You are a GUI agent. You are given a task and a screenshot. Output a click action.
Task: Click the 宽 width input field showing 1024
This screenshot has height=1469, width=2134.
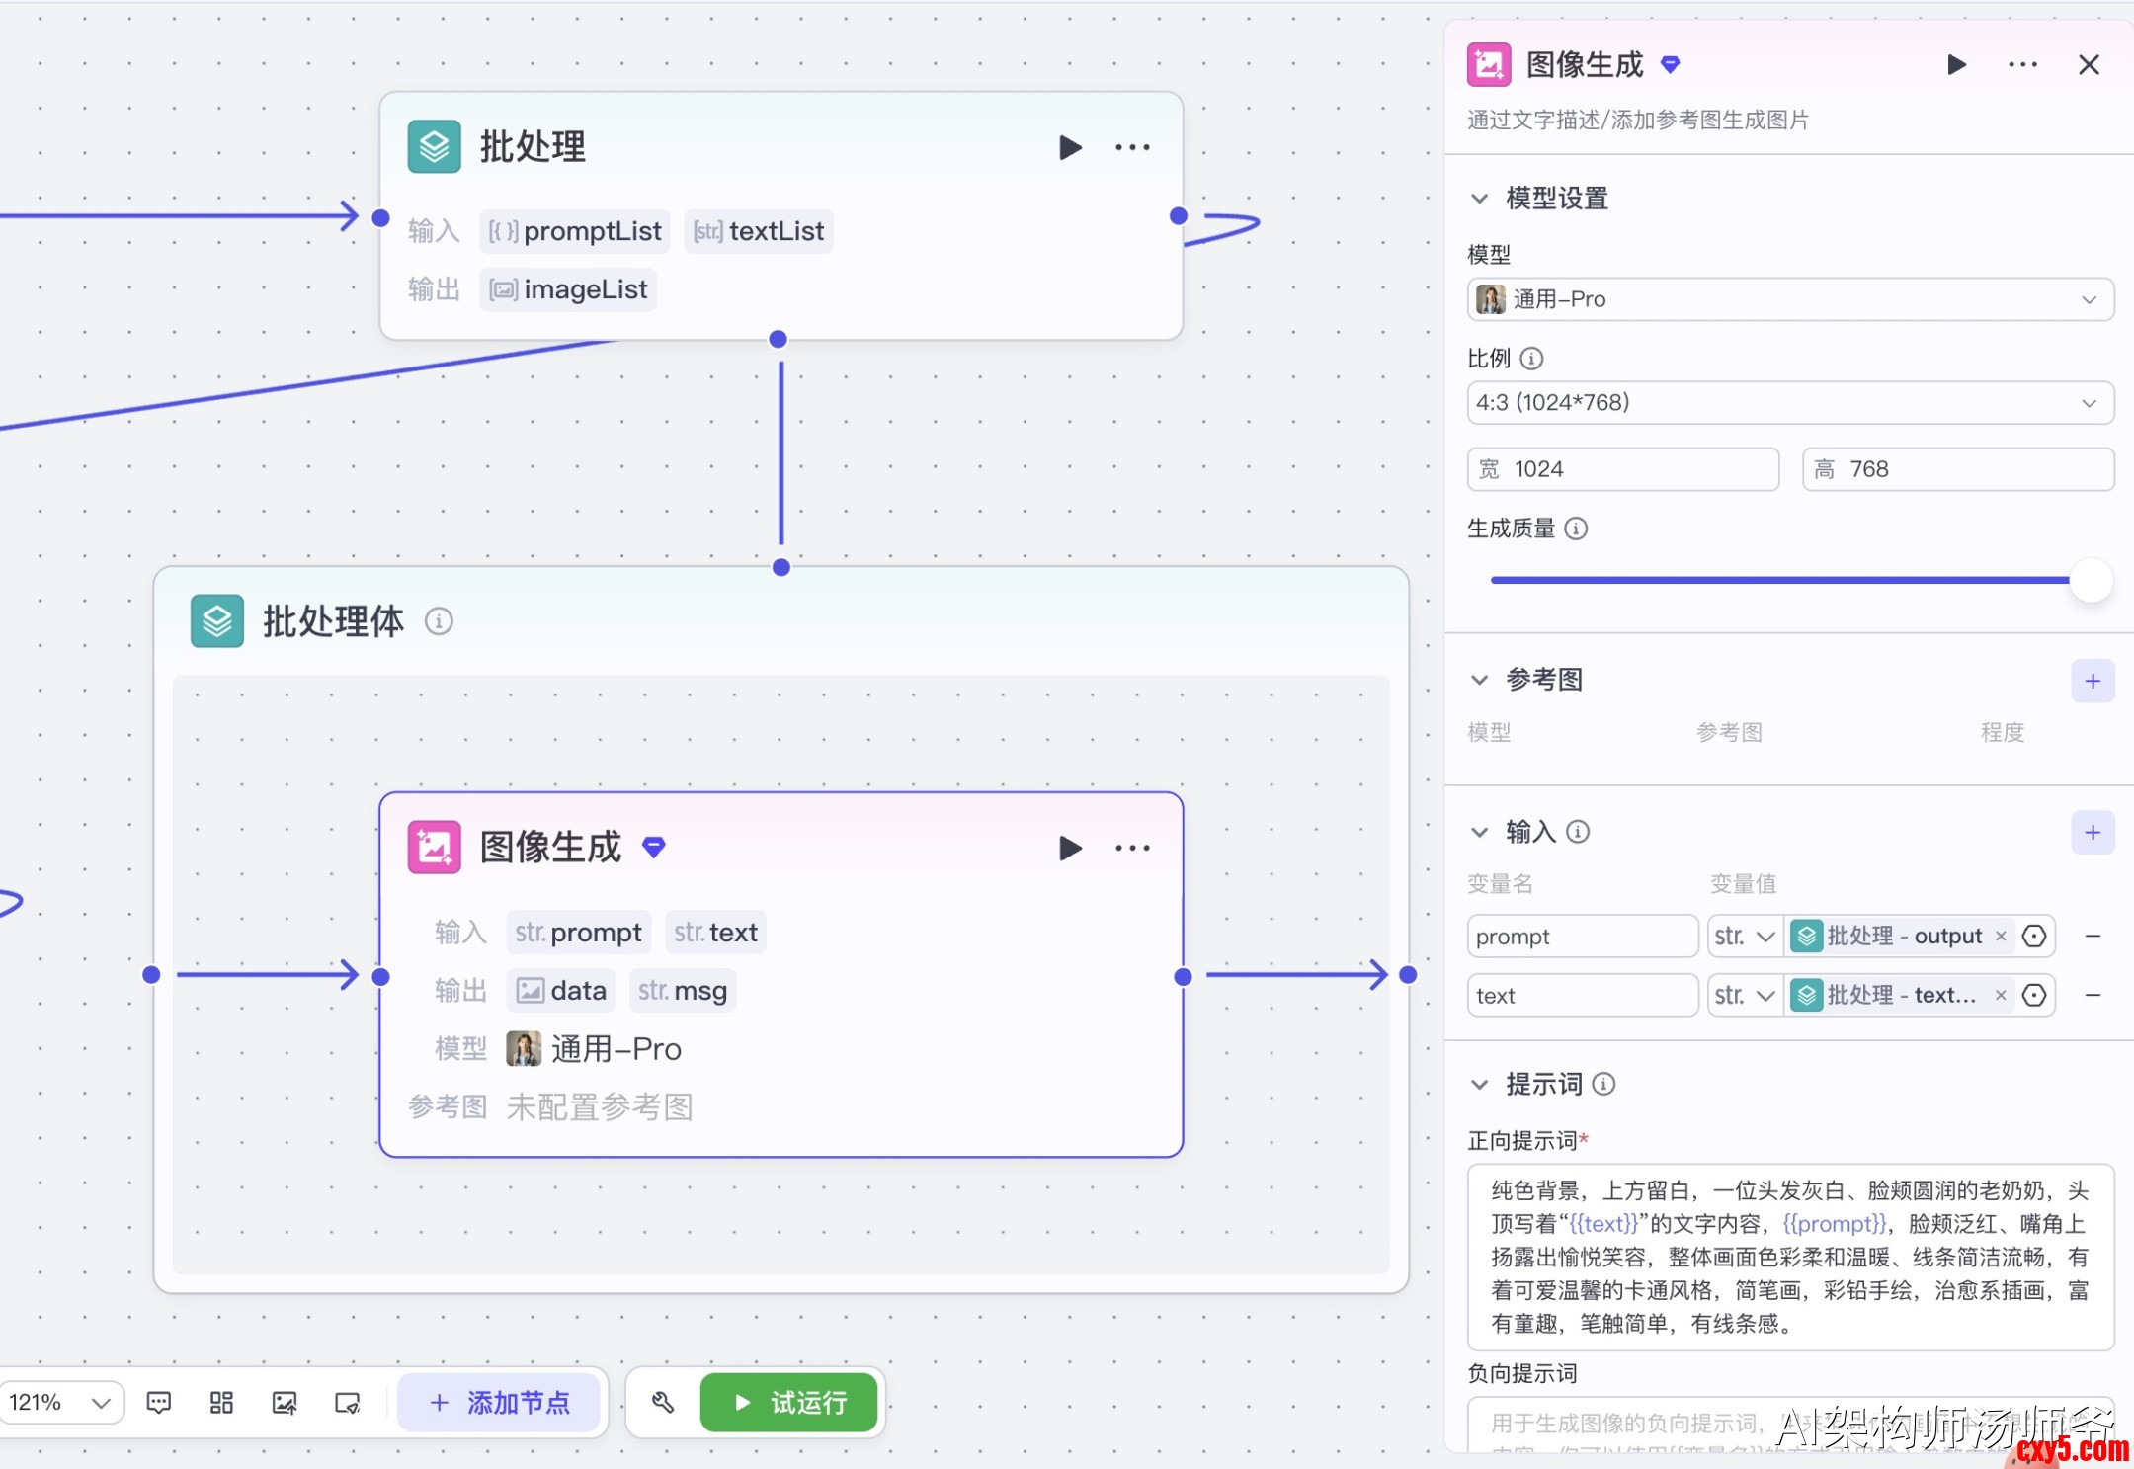tap(1623, 469)
